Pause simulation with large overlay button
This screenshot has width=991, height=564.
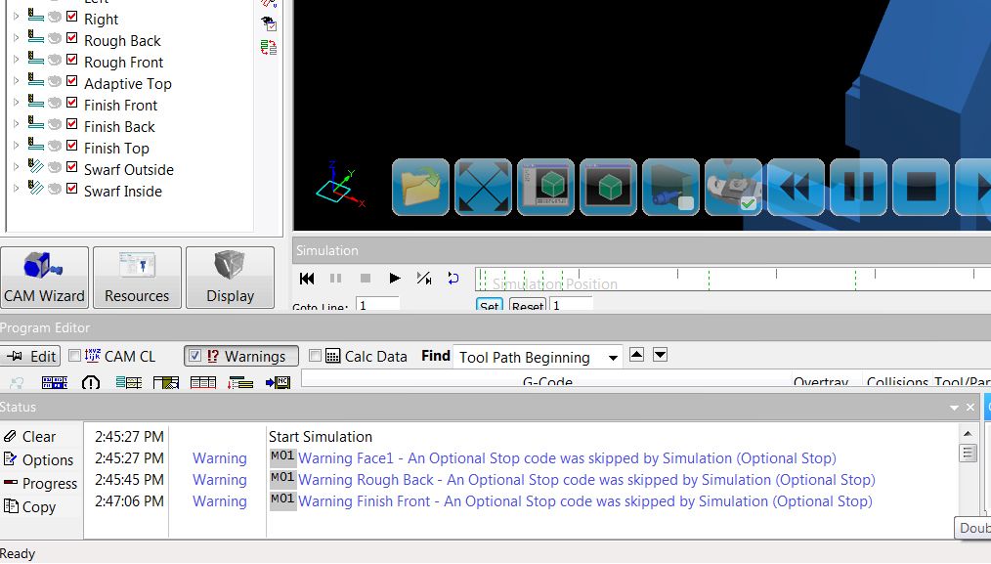pos(858,187)
